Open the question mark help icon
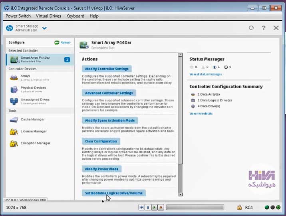The image size is (286, 216). [x=264, y=28]
